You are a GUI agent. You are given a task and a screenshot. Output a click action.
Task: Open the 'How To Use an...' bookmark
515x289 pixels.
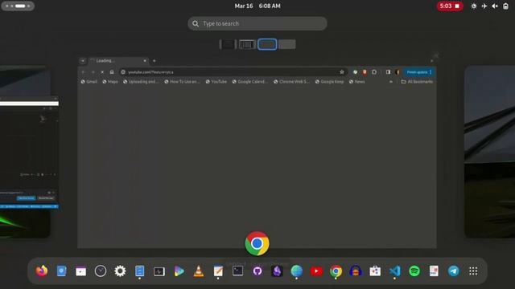(183, 82)
